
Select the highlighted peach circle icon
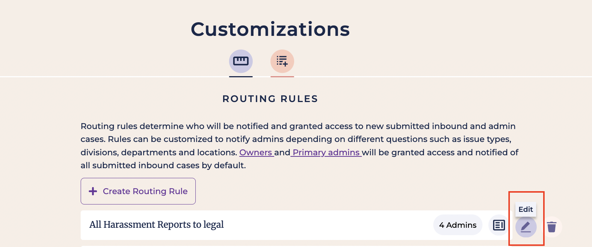(x=282, y=61)
